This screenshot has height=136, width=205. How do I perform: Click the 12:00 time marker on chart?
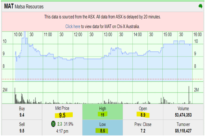(78, 34)
